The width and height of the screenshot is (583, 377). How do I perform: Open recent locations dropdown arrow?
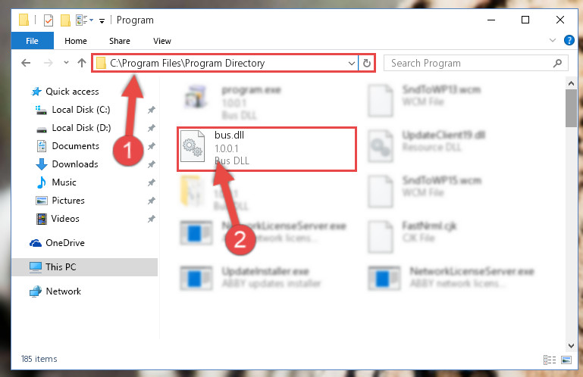click(x=66, y=63)
